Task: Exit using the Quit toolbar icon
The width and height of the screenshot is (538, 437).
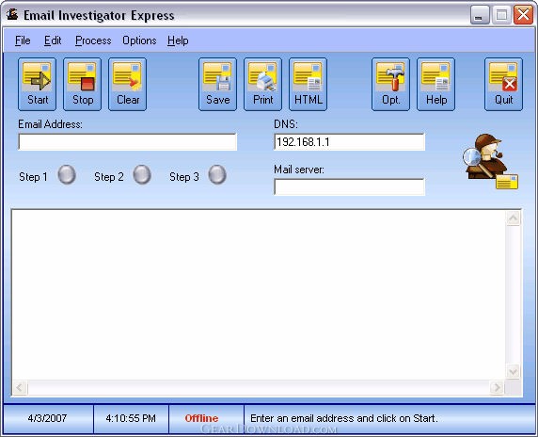Action: click(x=504, y=84)
